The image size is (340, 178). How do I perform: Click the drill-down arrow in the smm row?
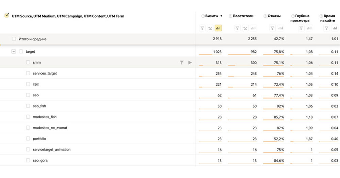(190, 63)
